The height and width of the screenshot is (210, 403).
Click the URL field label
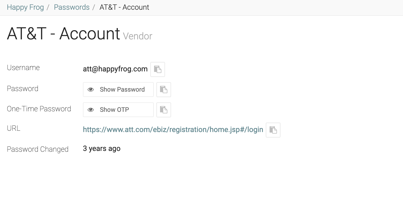(x=14, y=128)
